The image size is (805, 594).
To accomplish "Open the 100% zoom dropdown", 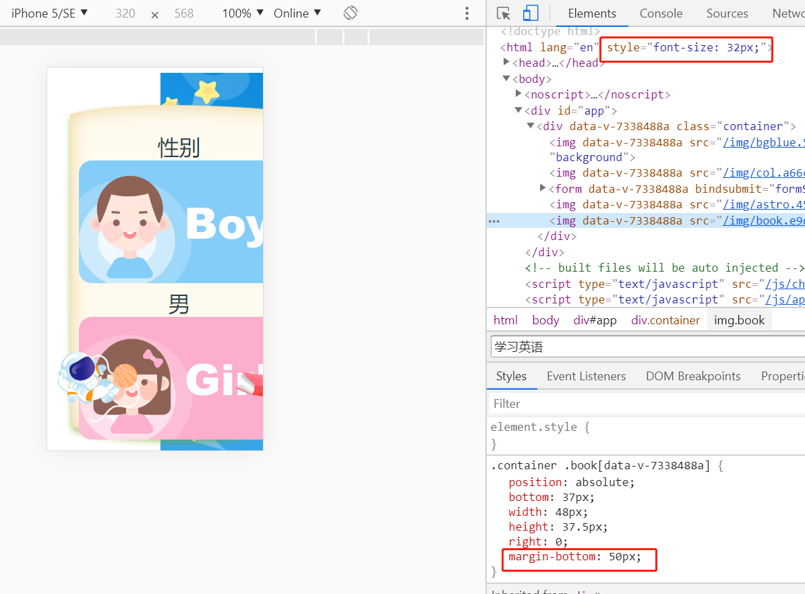I will [243, 13].
